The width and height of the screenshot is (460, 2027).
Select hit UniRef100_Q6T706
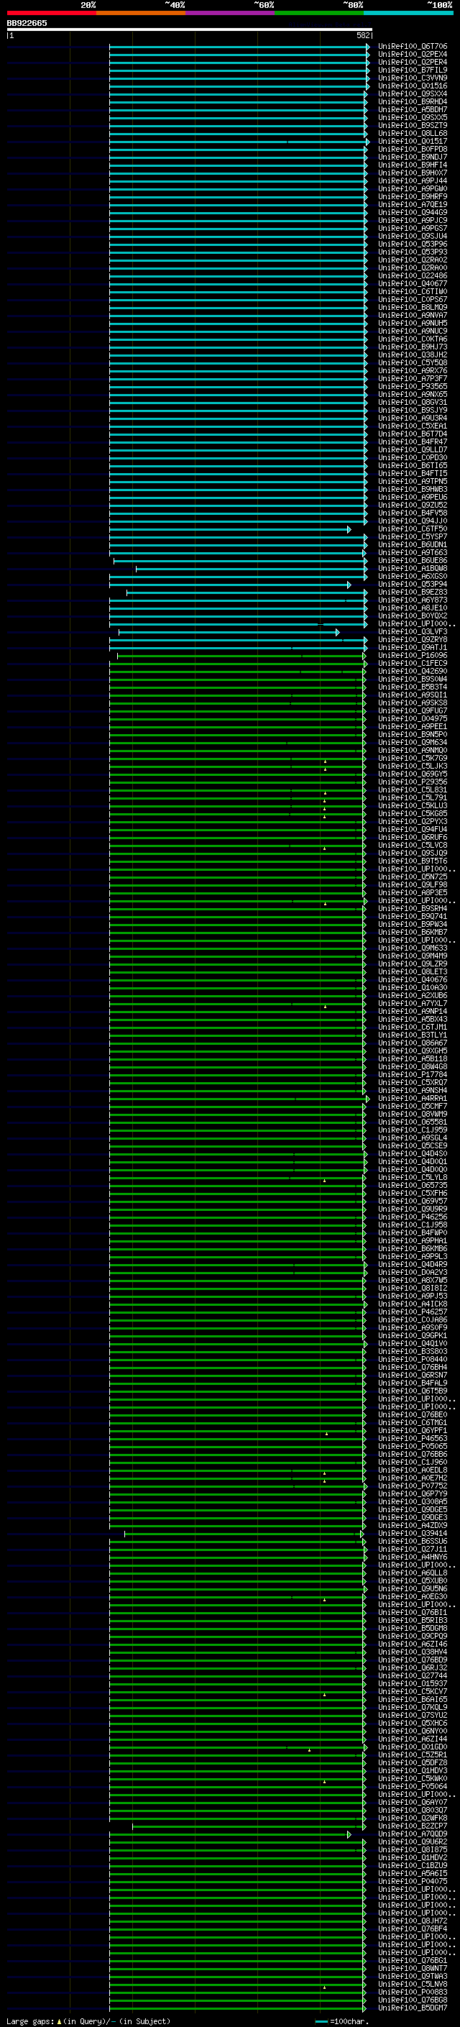pyautogui.click(x=413, y=47)
